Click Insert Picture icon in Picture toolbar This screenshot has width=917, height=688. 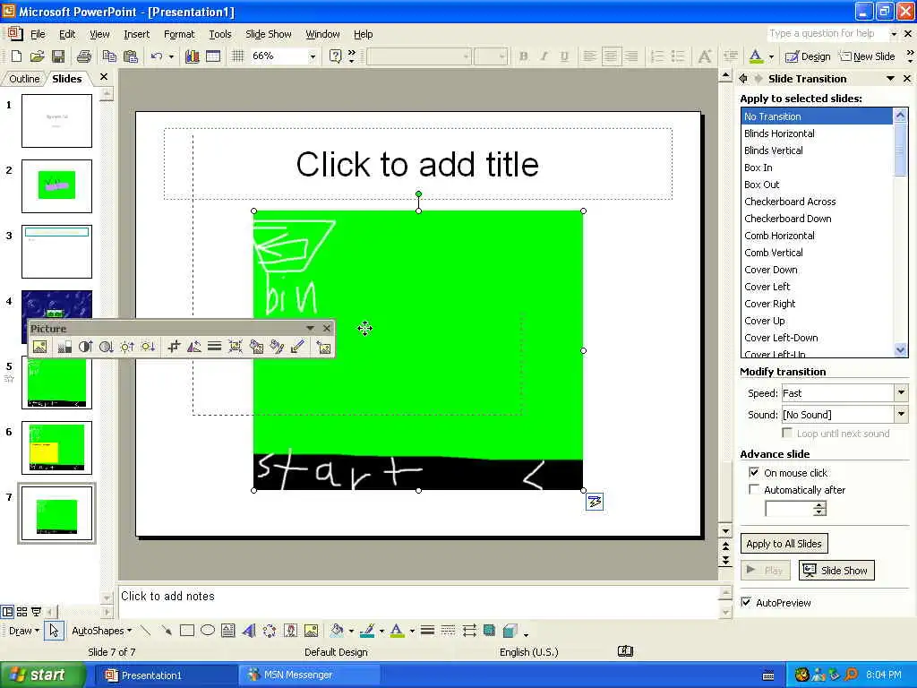point(39,347)
